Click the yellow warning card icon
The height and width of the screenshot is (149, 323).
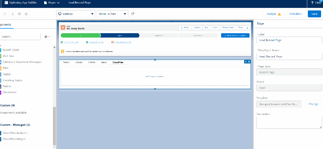coord(62,51)
